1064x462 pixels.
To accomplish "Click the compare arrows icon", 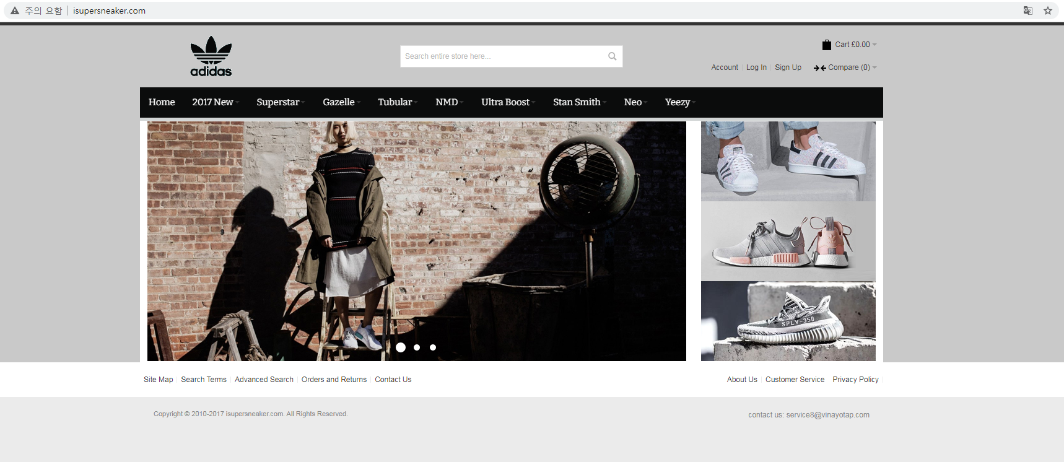I will coord(819,68).
